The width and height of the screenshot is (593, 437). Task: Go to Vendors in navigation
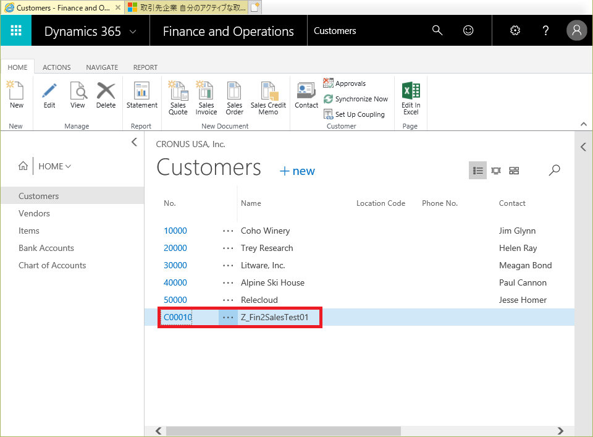34,213
